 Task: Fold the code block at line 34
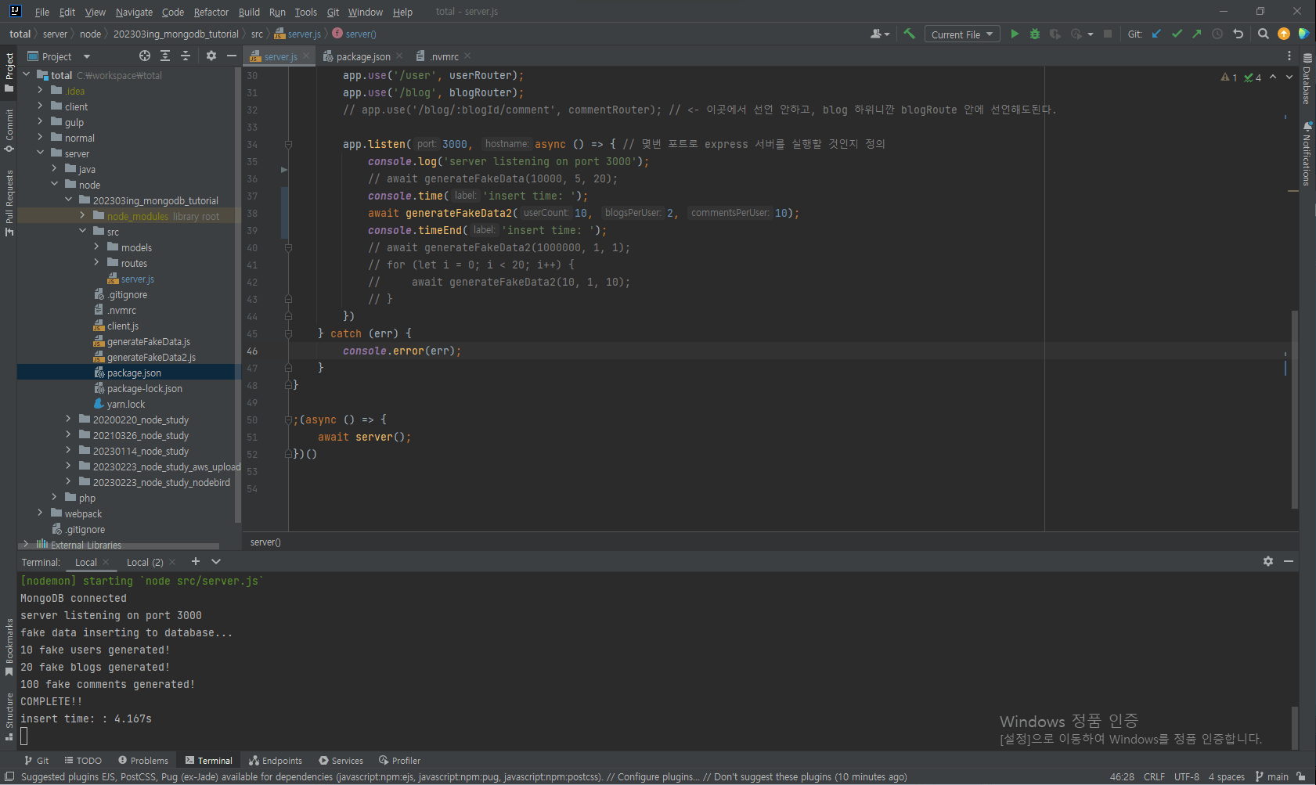pos(288,144)
